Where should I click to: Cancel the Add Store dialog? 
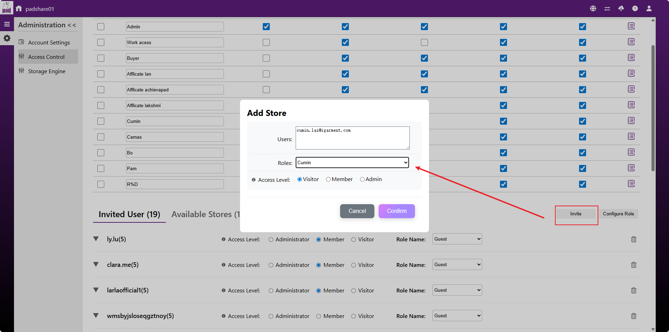tap(357, 211)
